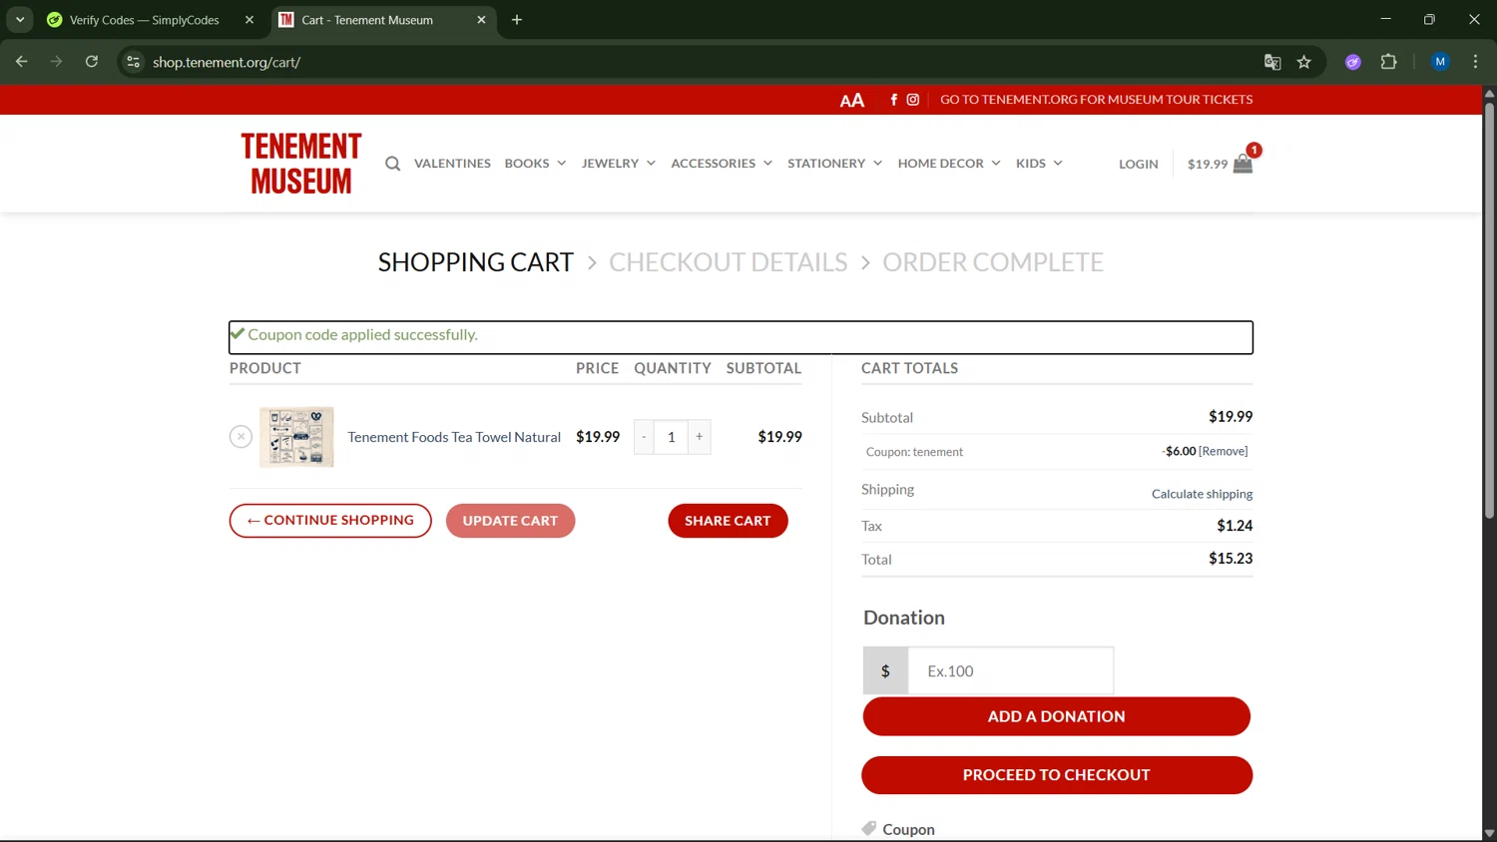This screenshot has width=1497, height=842.
Task: Expand the Stationery menu
Action: click(835, 164)
